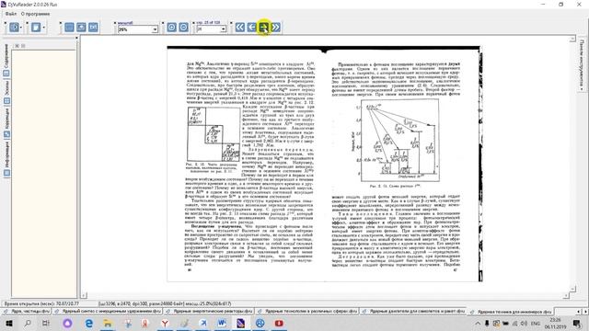Click second small button atop contents panel
Image resolution: width=589 pixels, height=331 pixels.
coord(23,46)
